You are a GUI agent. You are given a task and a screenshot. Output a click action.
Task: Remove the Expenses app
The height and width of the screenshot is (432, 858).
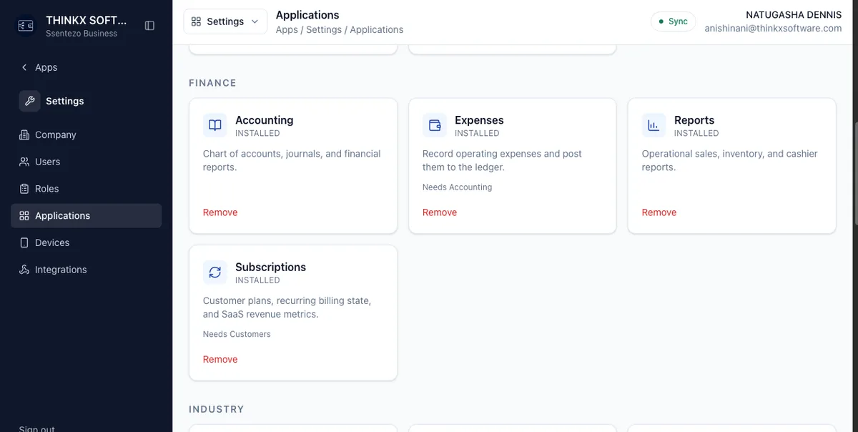click(x=440, y=212)
